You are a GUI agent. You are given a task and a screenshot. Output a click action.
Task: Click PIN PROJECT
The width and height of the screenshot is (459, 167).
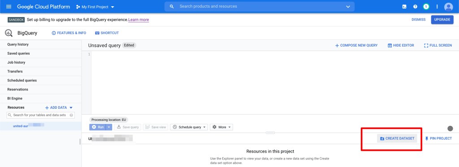tap(438, 138)
